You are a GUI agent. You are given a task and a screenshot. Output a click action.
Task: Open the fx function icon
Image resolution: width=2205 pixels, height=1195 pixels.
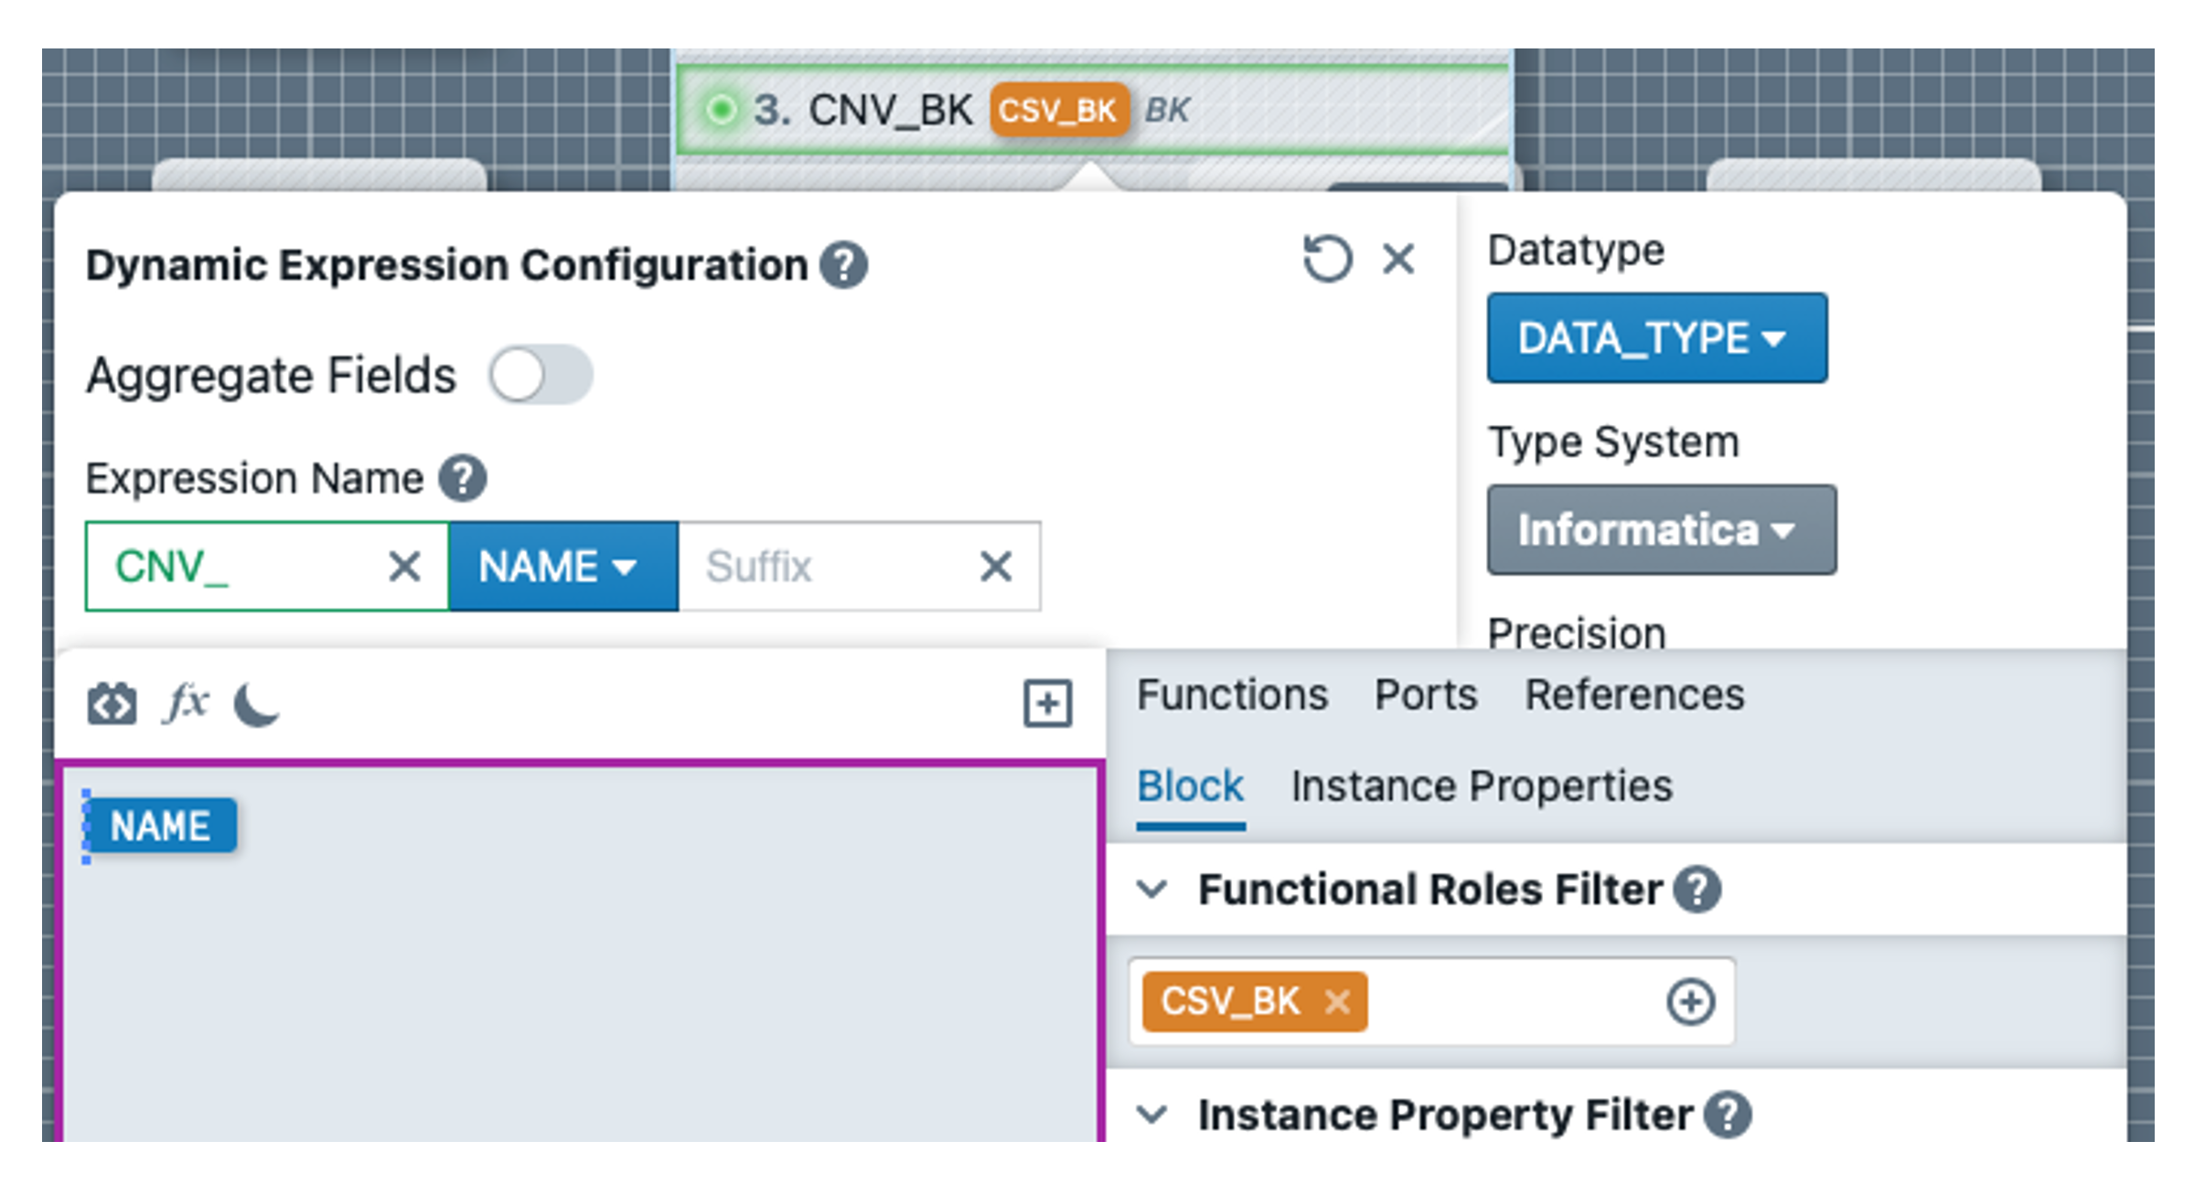pos(186,703)
